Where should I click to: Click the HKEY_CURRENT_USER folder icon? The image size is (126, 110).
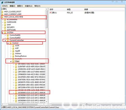click(3, 14)
